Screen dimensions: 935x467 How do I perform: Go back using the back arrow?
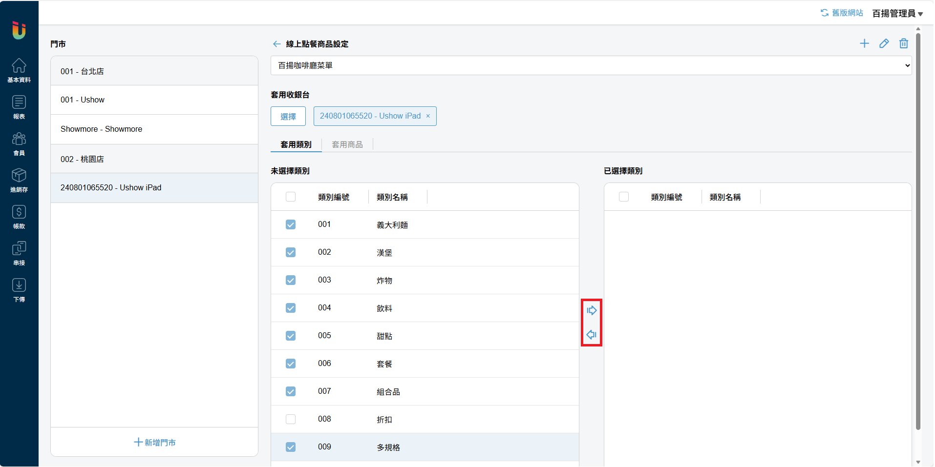point(276,44)
